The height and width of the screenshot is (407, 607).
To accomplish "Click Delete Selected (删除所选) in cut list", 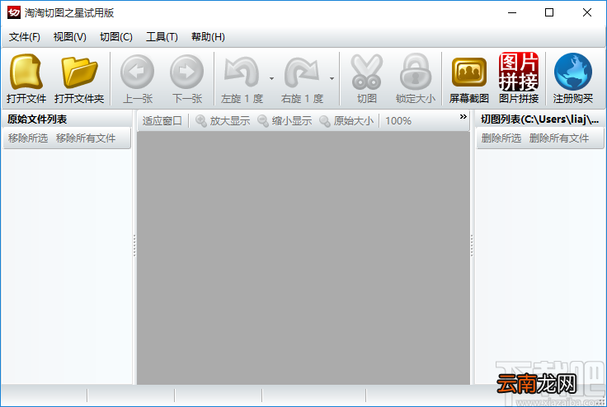I will 501,138.
